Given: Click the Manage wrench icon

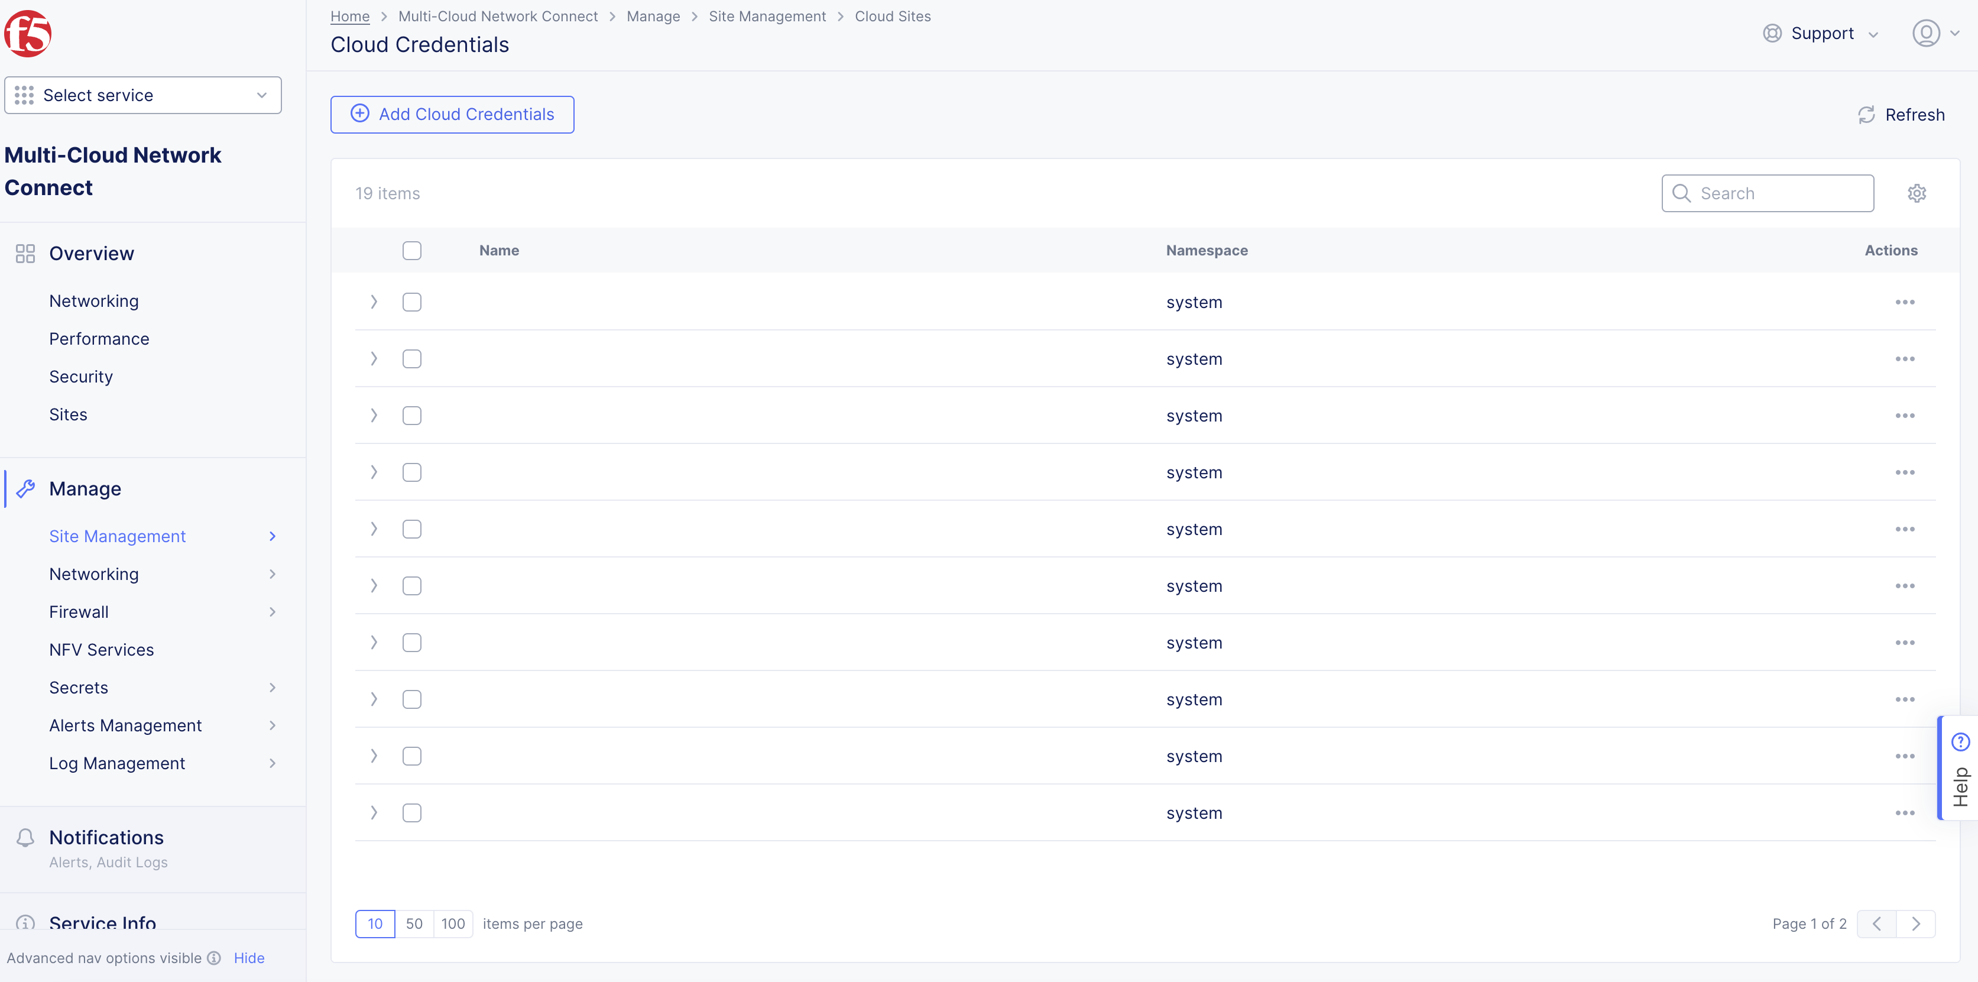Looking at the screenshot, I should [25, 488].
